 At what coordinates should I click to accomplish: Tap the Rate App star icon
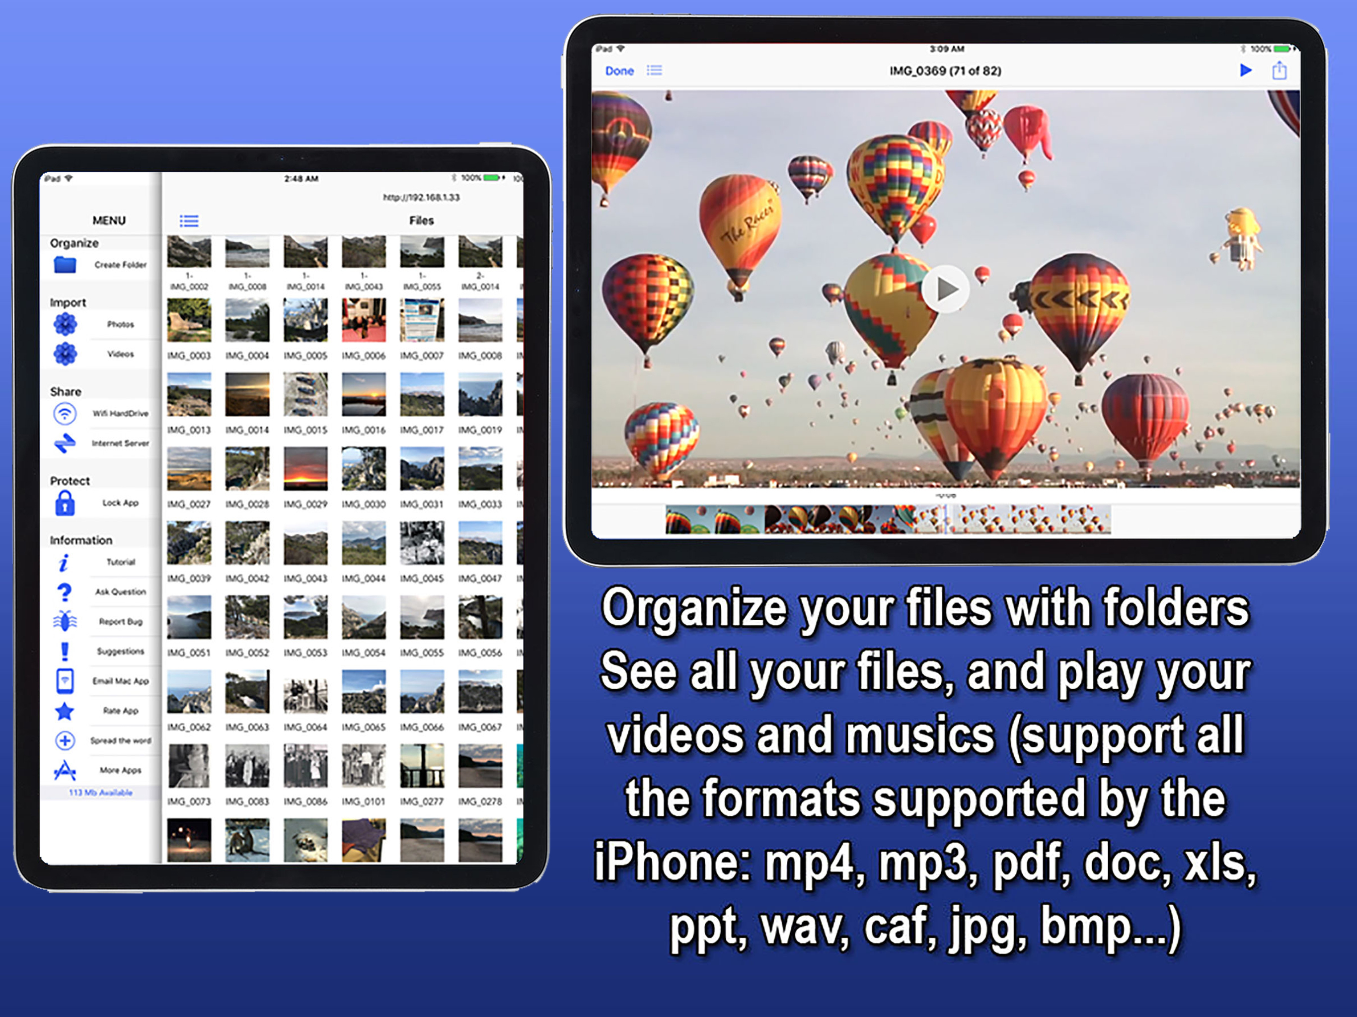pyautogui.click(x=65, y=711)
